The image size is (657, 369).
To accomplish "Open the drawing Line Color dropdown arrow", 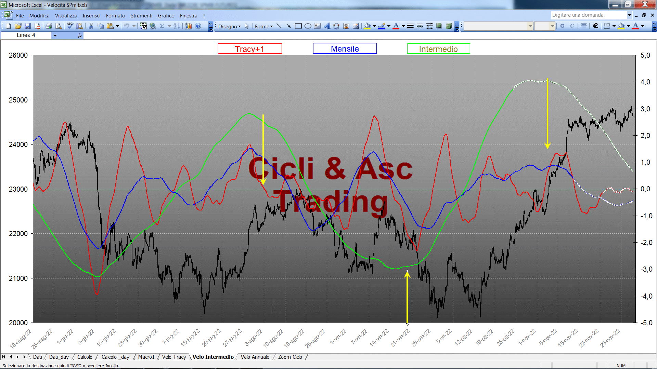I will click(389, 26).
